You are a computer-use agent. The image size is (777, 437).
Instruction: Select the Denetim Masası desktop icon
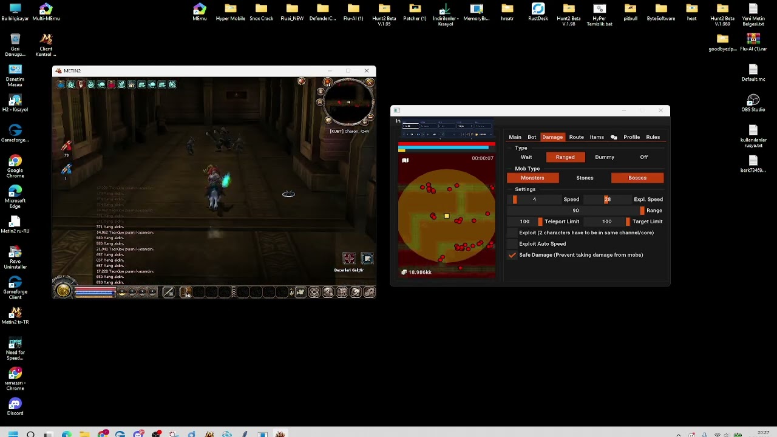pos(15,76)
